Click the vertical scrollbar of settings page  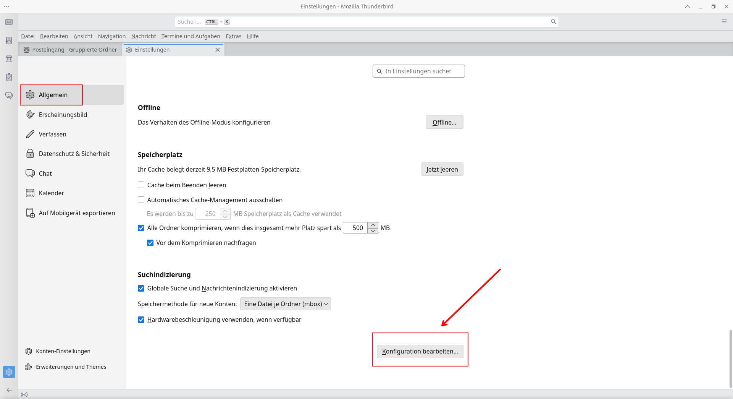click(x=730, y=358)
